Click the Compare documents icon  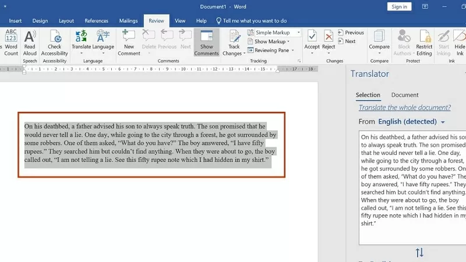(x=379, y=40)
